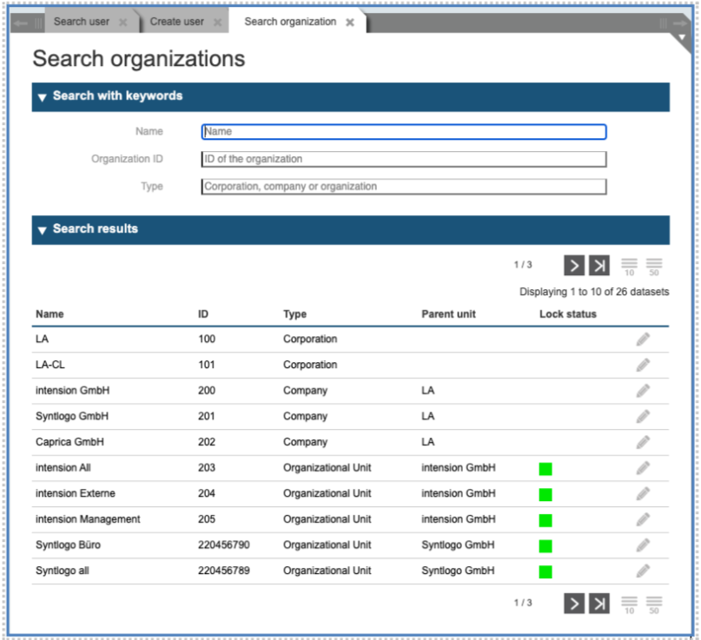Sort results by the Type column header
The image size is (701, 640).
pos(294,314)
